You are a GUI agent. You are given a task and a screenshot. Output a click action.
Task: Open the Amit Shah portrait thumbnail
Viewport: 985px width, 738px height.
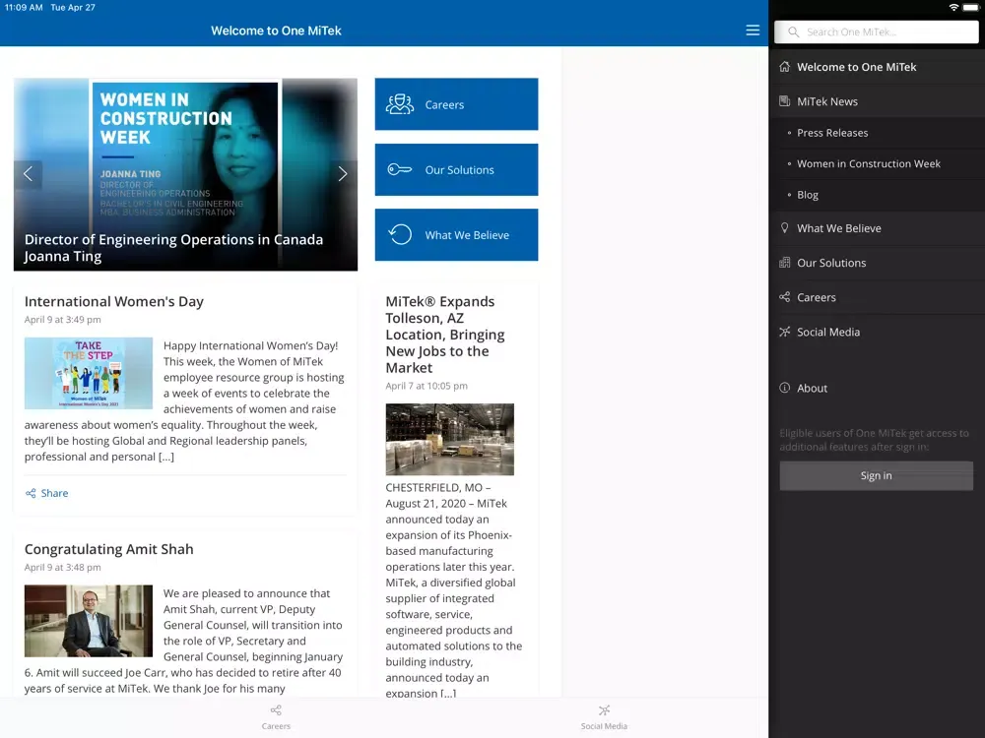(x=89, y=621)
